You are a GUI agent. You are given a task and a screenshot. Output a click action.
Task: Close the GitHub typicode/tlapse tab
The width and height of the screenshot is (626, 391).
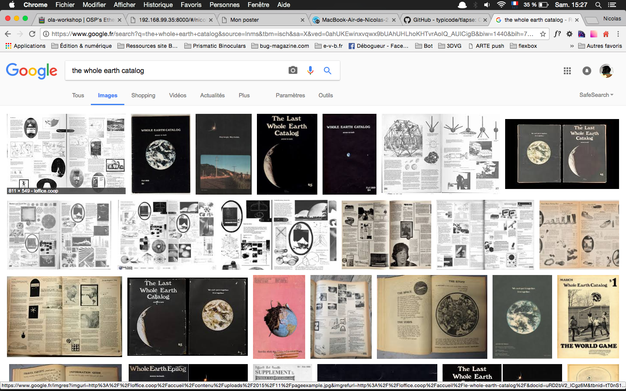pos(485,20)
